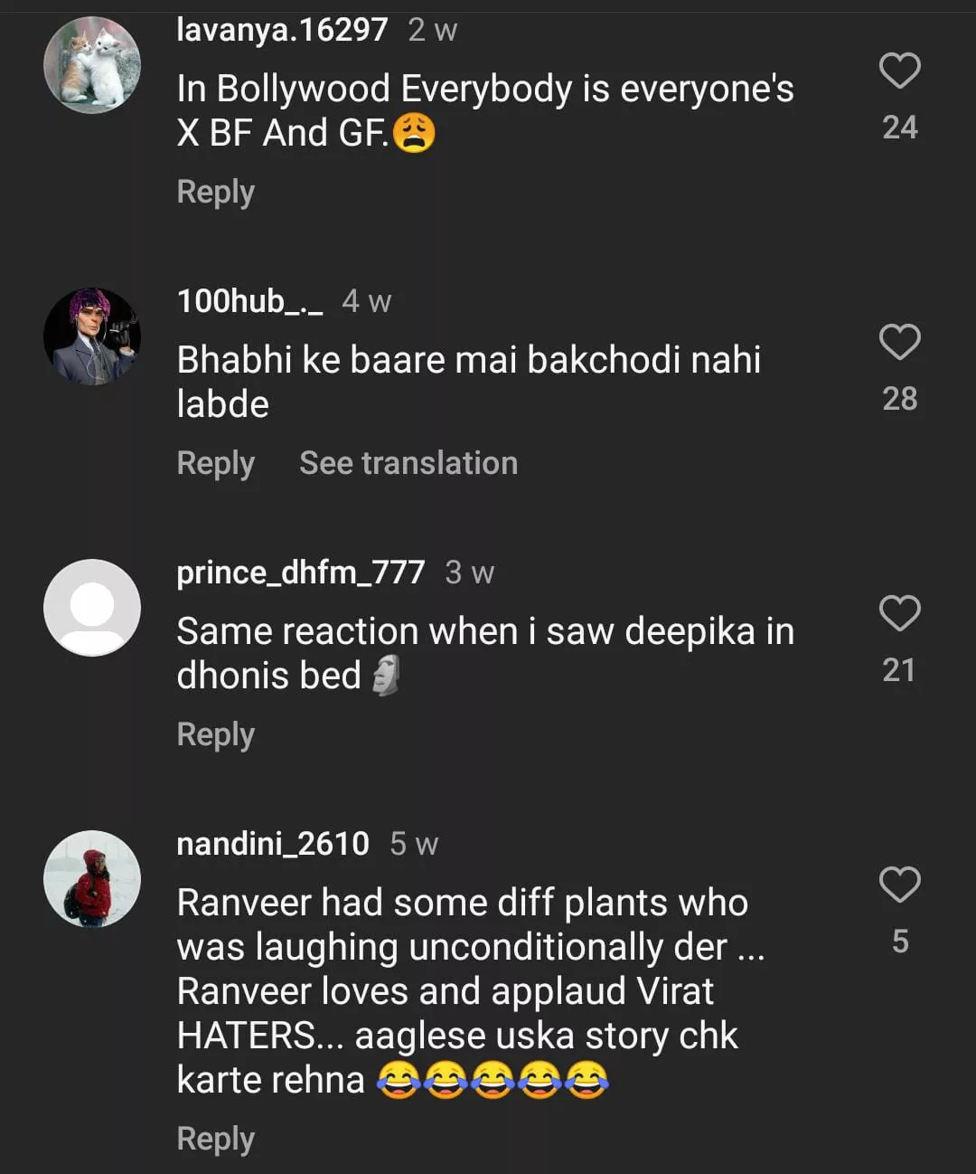The width and height of the screenshot is (976, 1174).
Task: Open the lavanya.16297 username link
Action: point(282,30)
